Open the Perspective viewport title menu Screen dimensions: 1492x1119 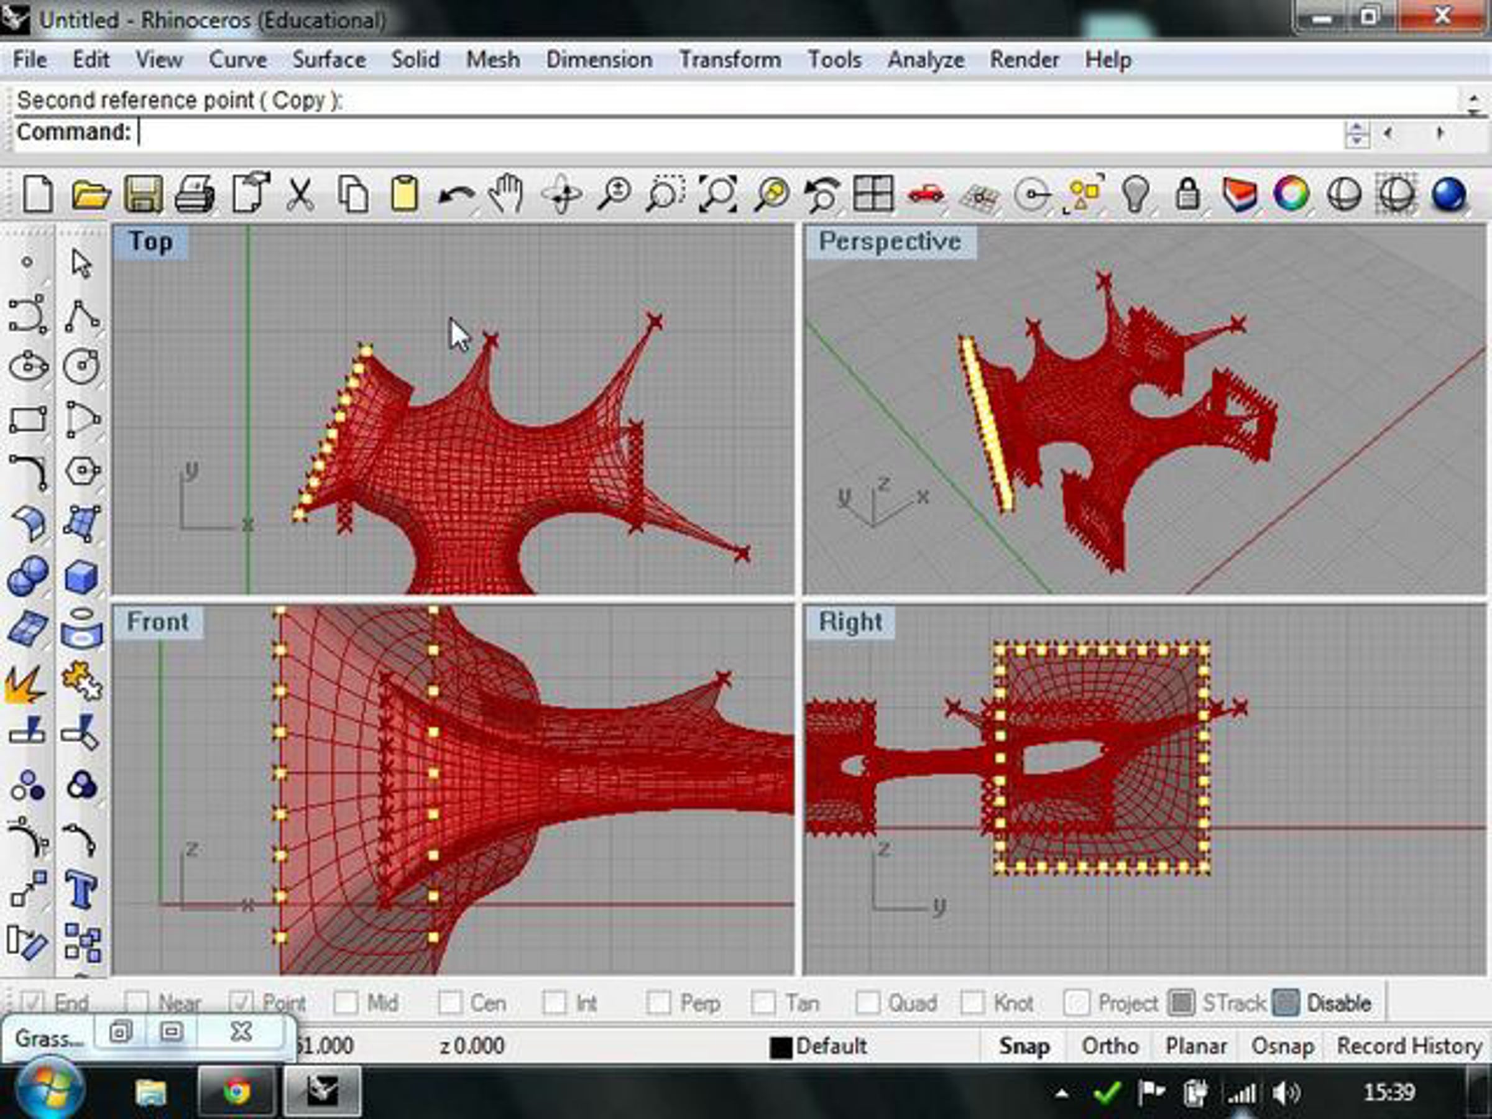click(x=889, y=241)
